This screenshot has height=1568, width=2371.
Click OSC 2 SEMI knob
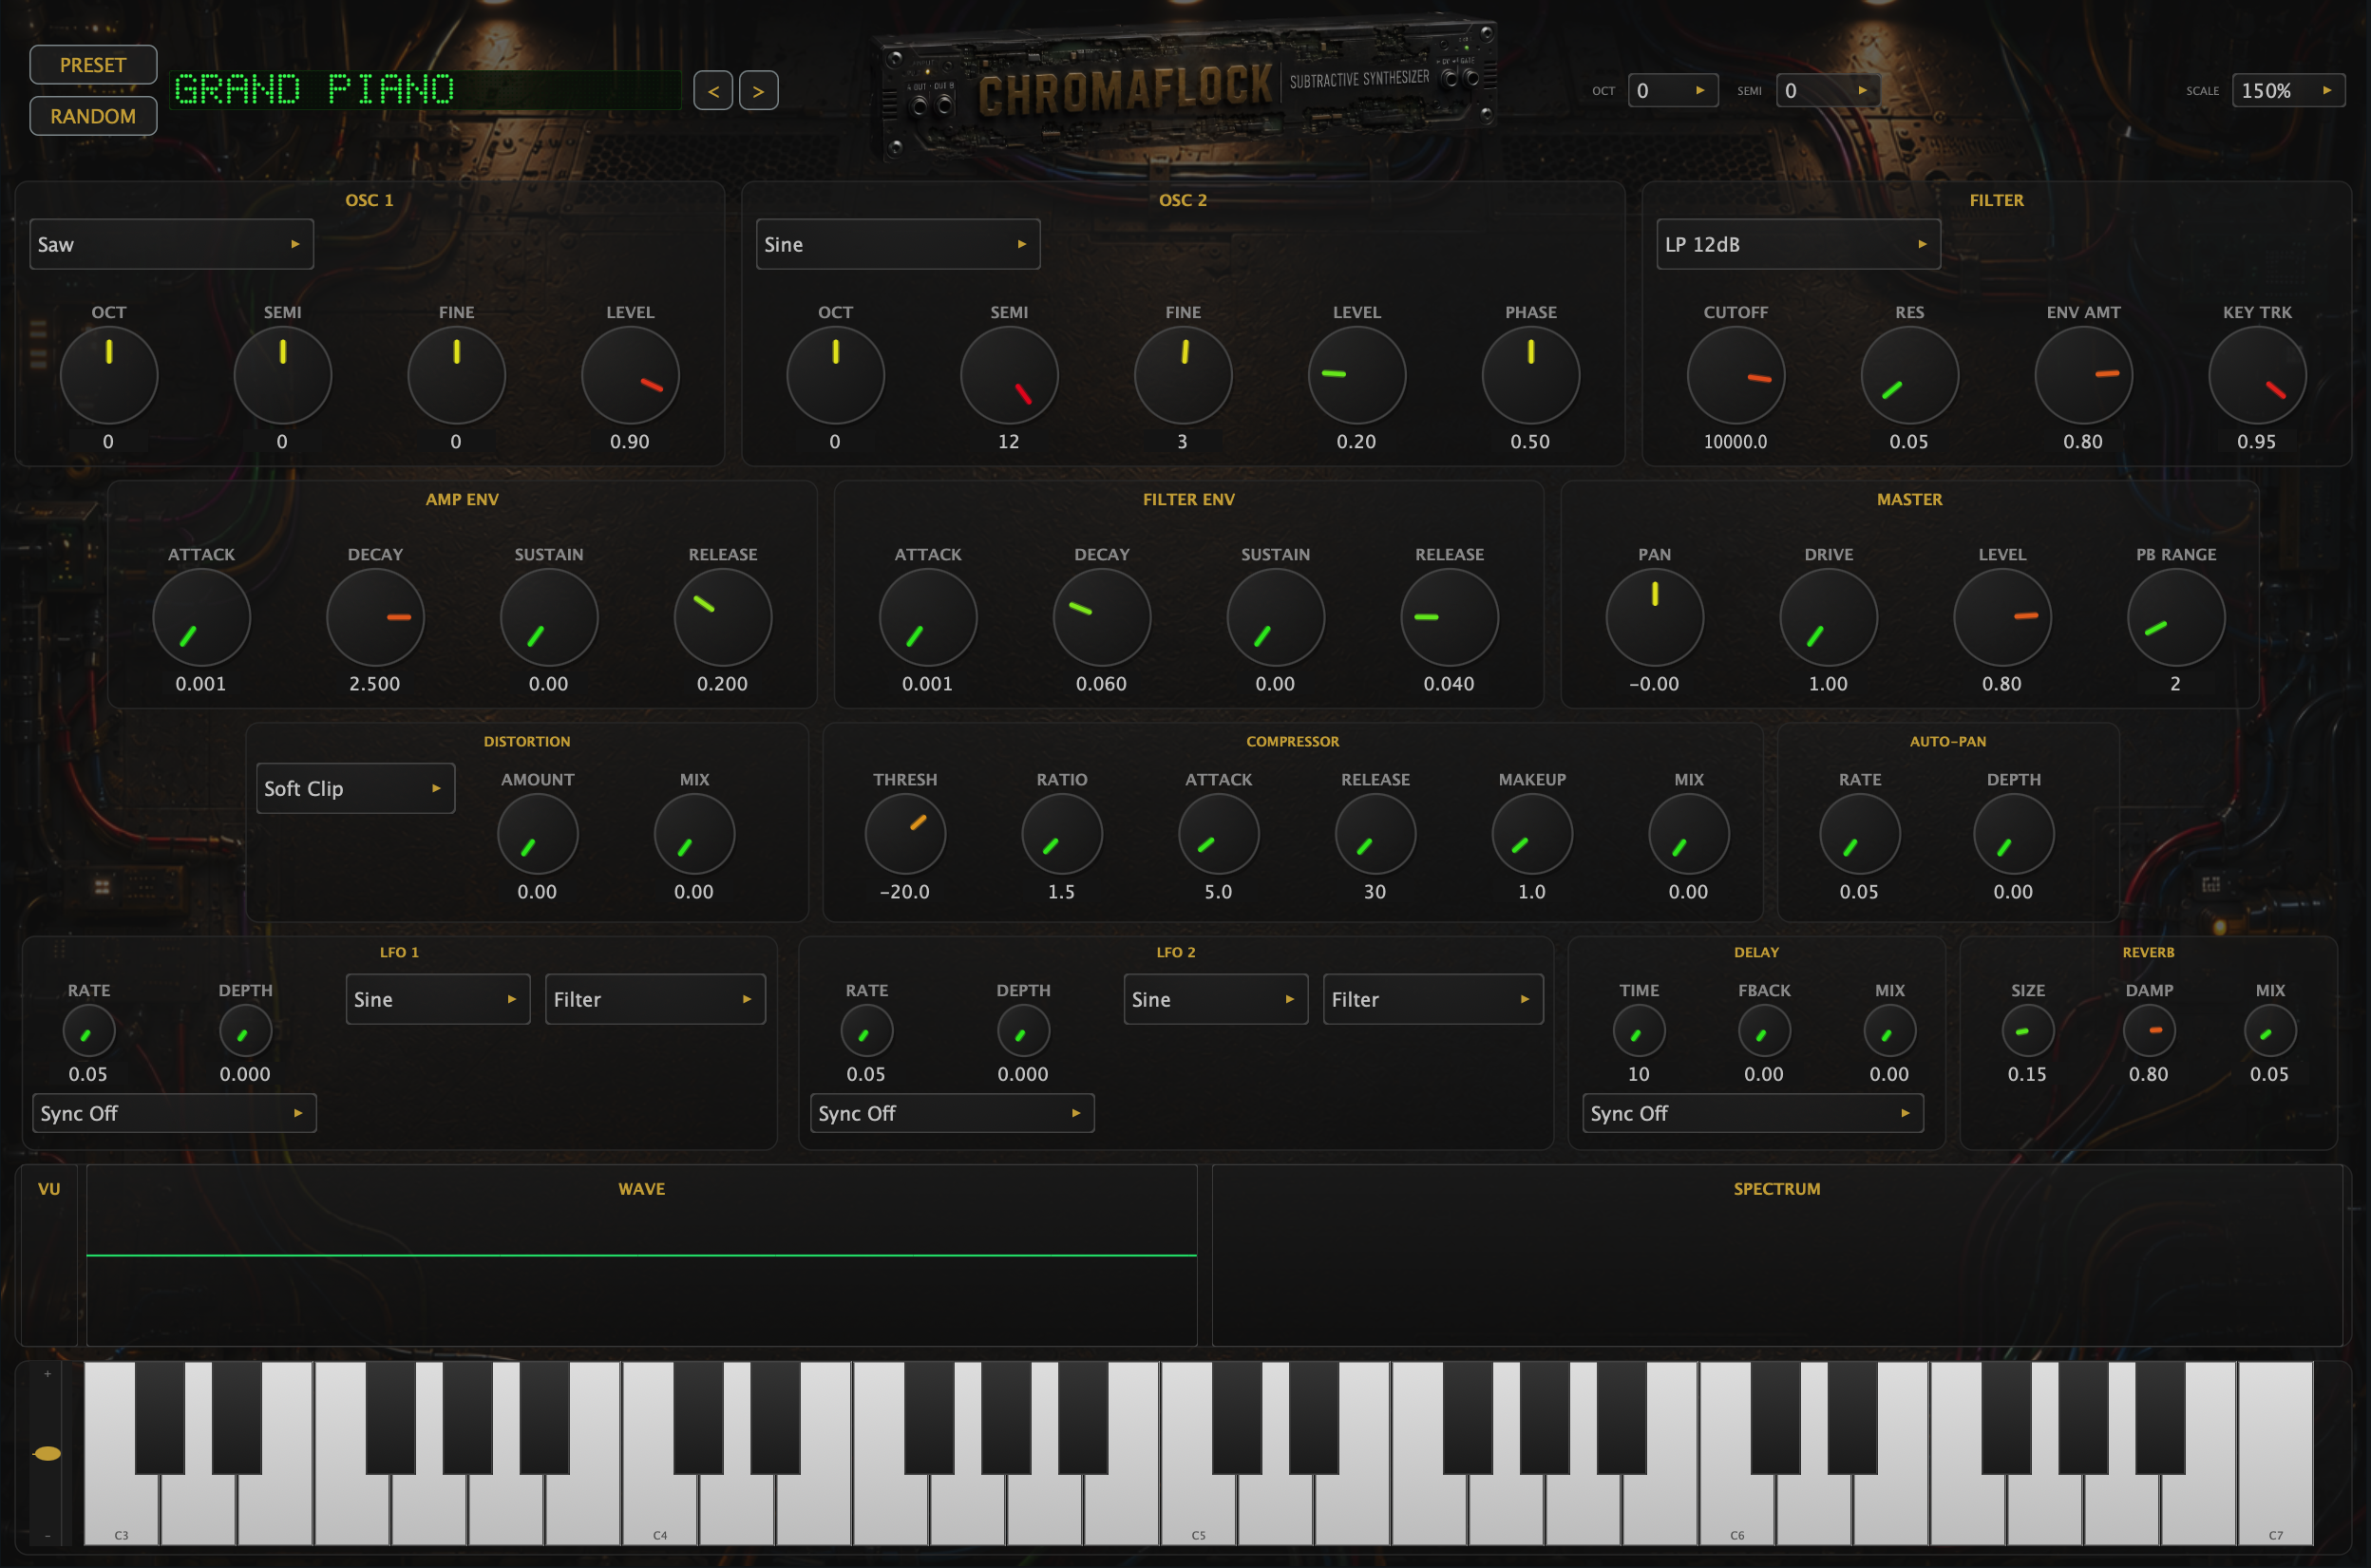tap(1009, 376)
